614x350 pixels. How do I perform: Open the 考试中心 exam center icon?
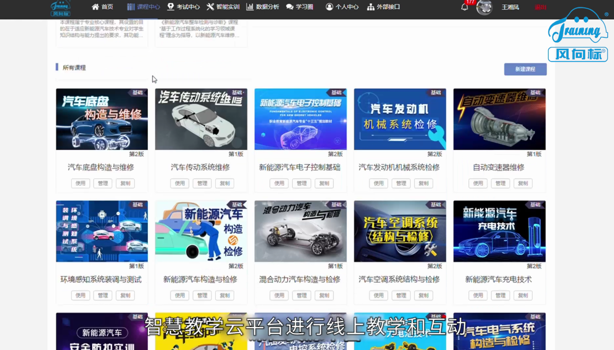click(x=170, y=7)
